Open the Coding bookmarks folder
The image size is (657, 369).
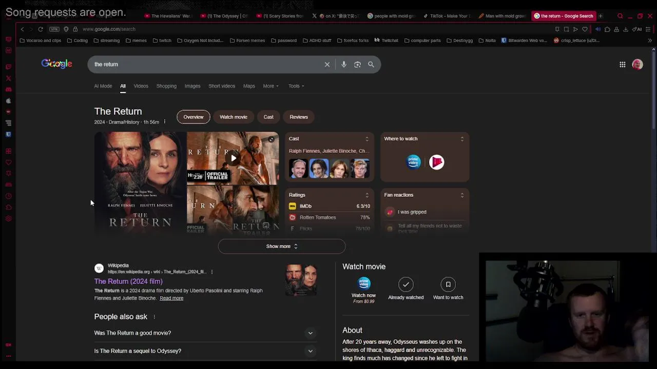(x=78, y=40)
